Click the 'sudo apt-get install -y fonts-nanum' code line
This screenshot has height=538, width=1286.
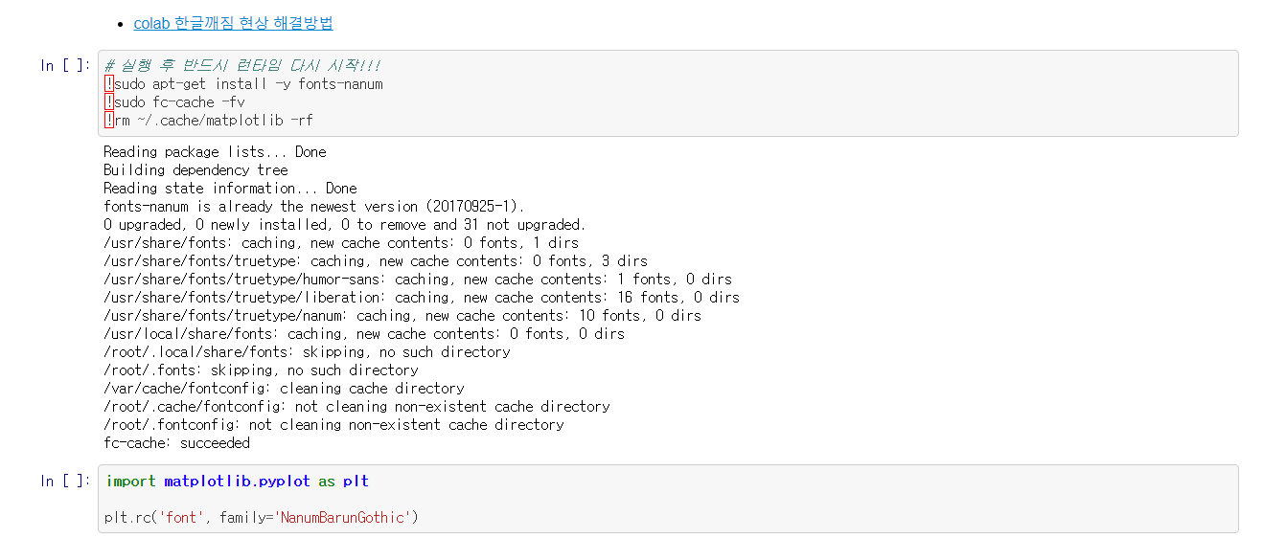[248, 83]
